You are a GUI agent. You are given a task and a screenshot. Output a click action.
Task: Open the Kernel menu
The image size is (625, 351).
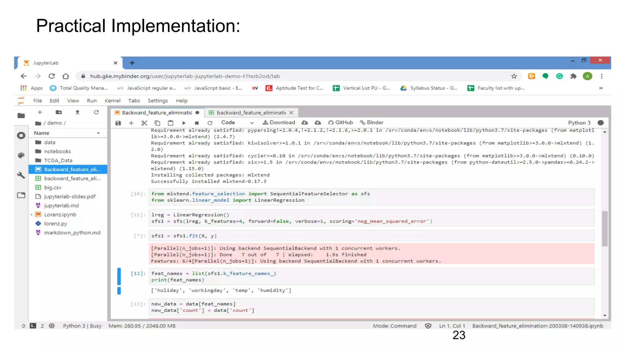(x=112, y=101)
